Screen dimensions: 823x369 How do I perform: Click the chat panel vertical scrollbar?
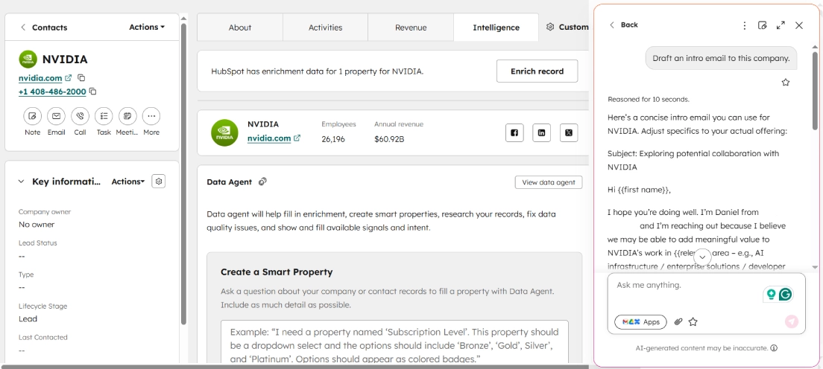pos(815,92)
